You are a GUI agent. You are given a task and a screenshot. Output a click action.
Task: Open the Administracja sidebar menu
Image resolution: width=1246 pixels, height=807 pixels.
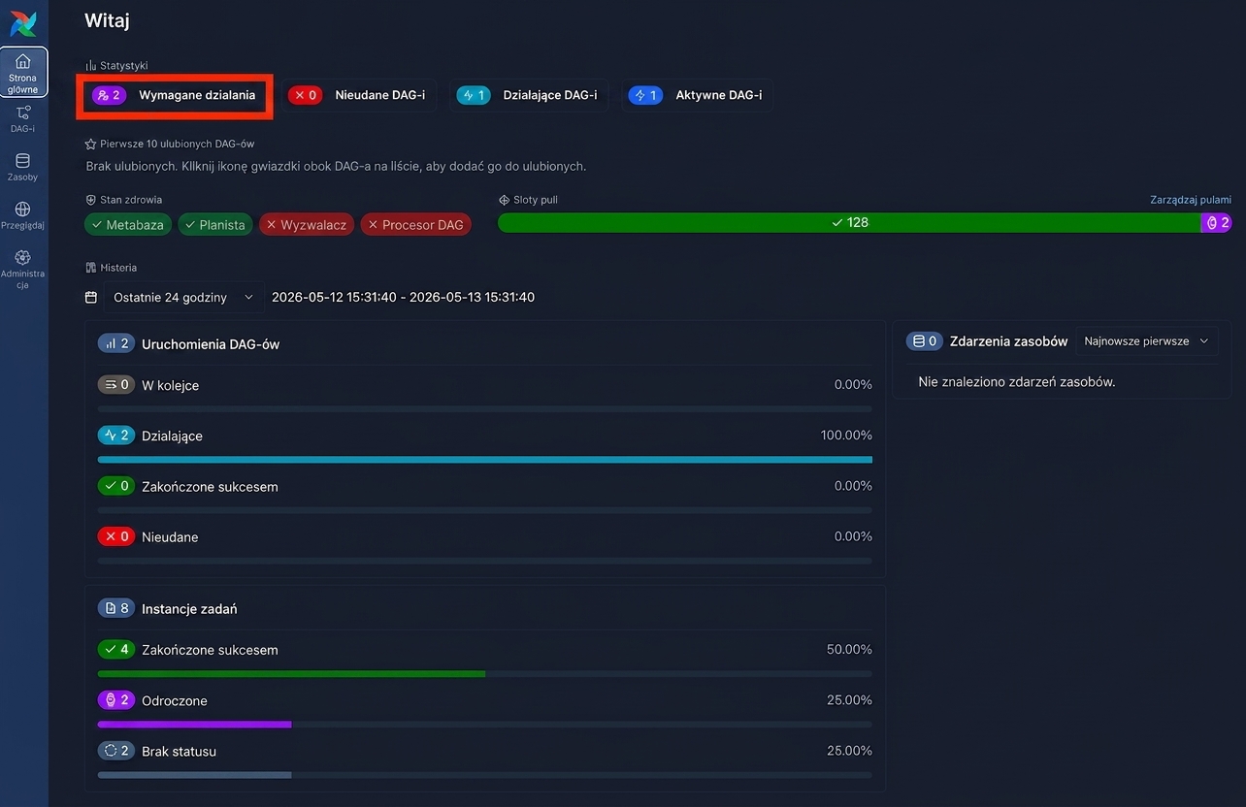[23, 270]
